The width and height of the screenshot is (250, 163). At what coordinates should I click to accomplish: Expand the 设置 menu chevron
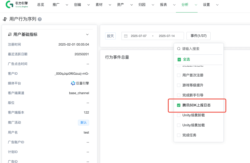coord(217,5)
